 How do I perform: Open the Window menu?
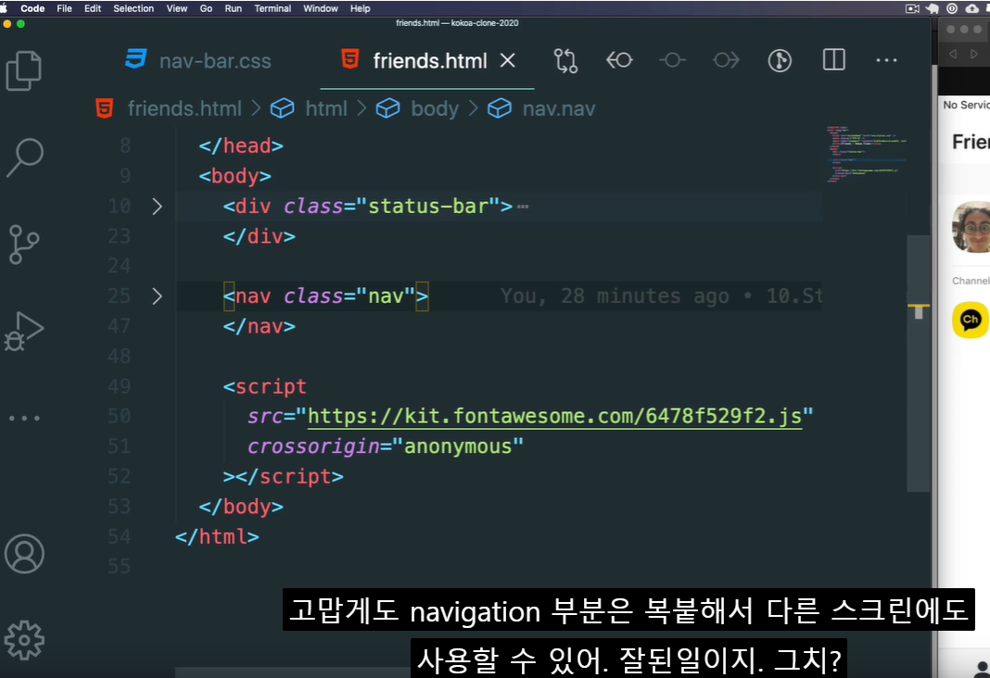coord(321,8)
